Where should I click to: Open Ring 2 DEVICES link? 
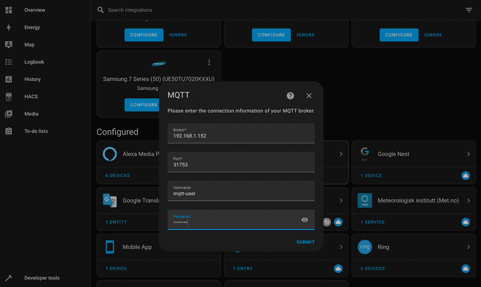point(373,269)
